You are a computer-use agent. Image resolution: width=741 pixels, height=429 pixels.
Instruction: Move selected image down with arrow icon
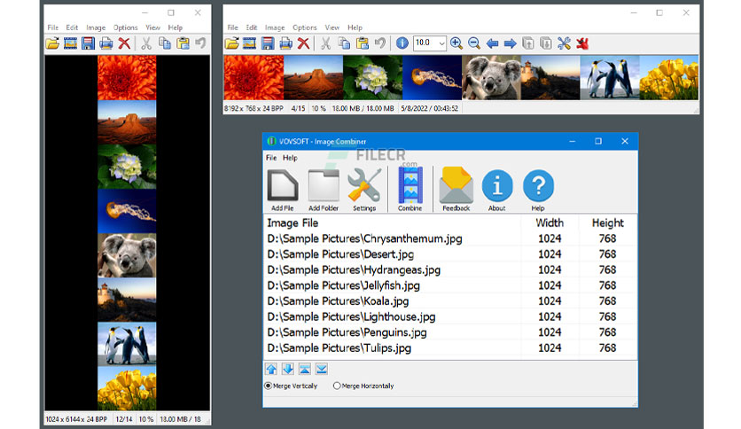pyautogui.click(x=288, y=369)
